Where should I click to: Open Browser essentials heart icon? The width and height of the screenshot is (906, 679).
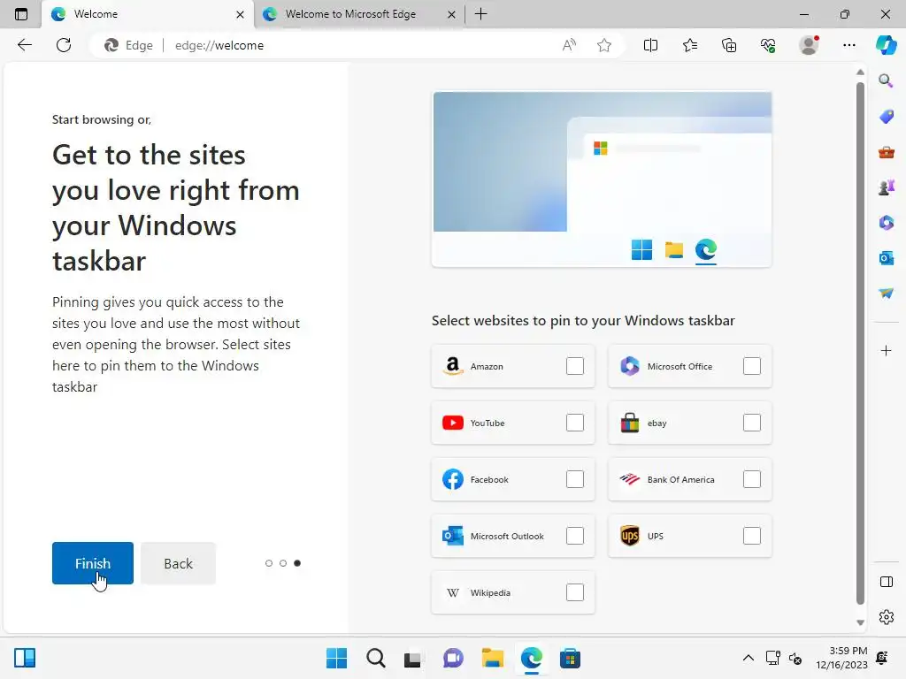[x=768, y=45]
